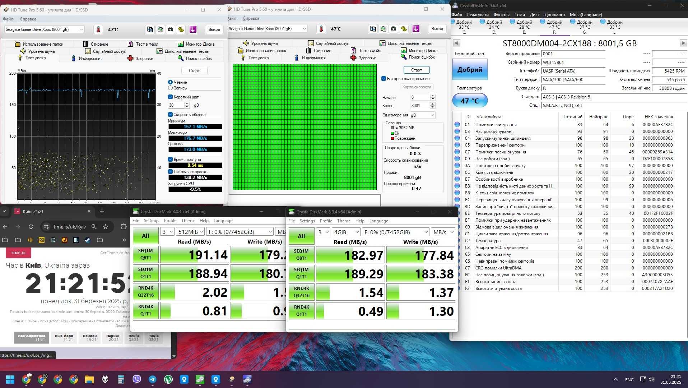Screen dimensions: 688x388
Task: Uncheck Быстрое сканирование checkbox
Action: [383, 79]
